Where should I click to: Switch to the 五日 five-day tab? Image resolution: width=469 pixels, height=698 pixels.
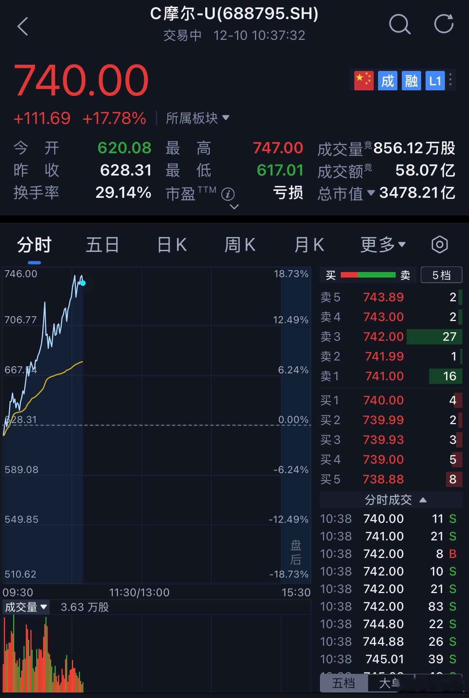click(102, 244)
